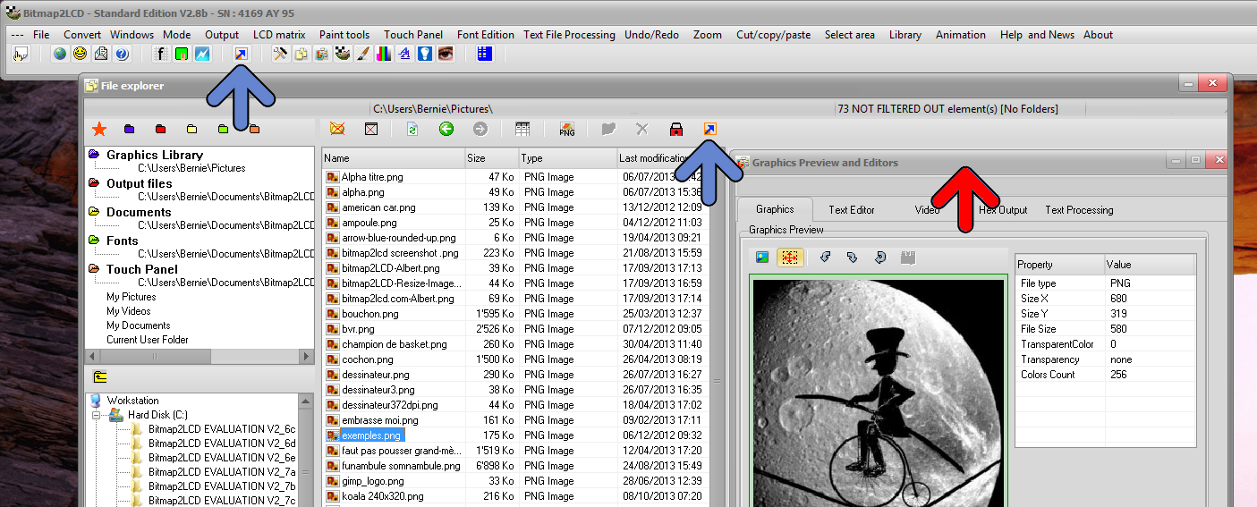Click the PNG file filter icon
This screenshot has width=1257, height=507.
[x=566, y=130]
